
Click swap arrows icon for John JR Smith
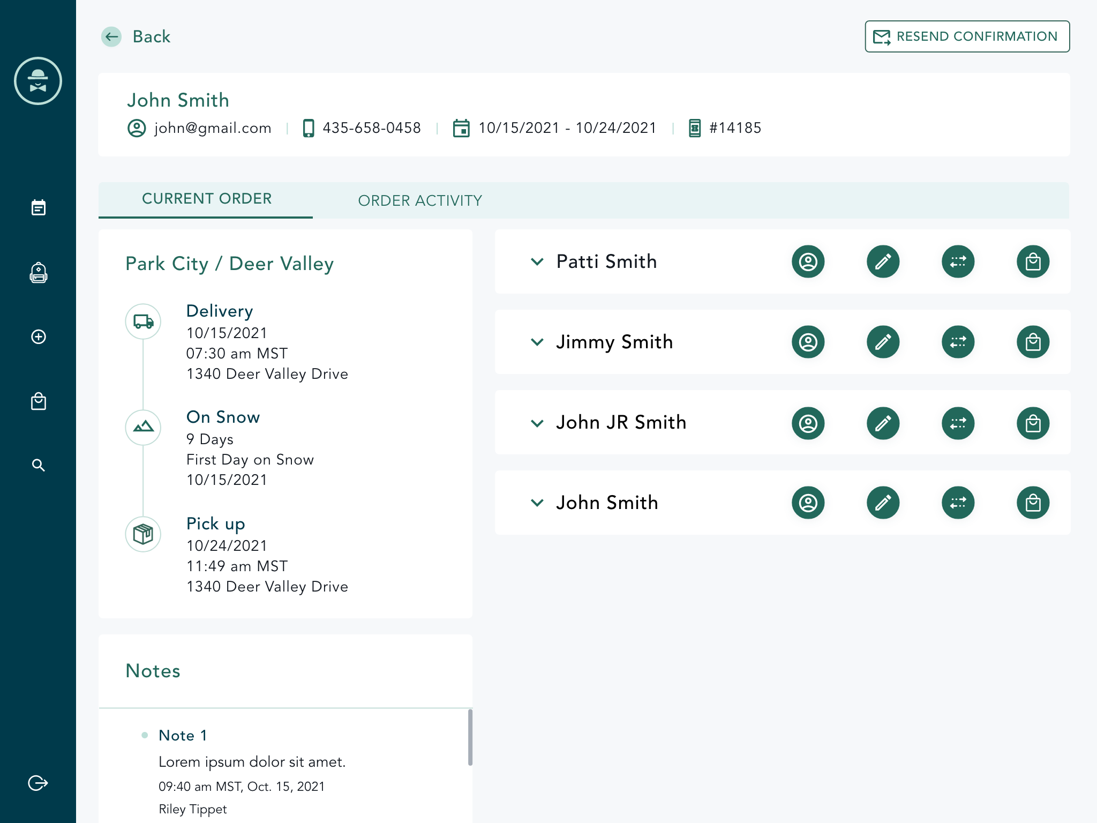[958, 423]
